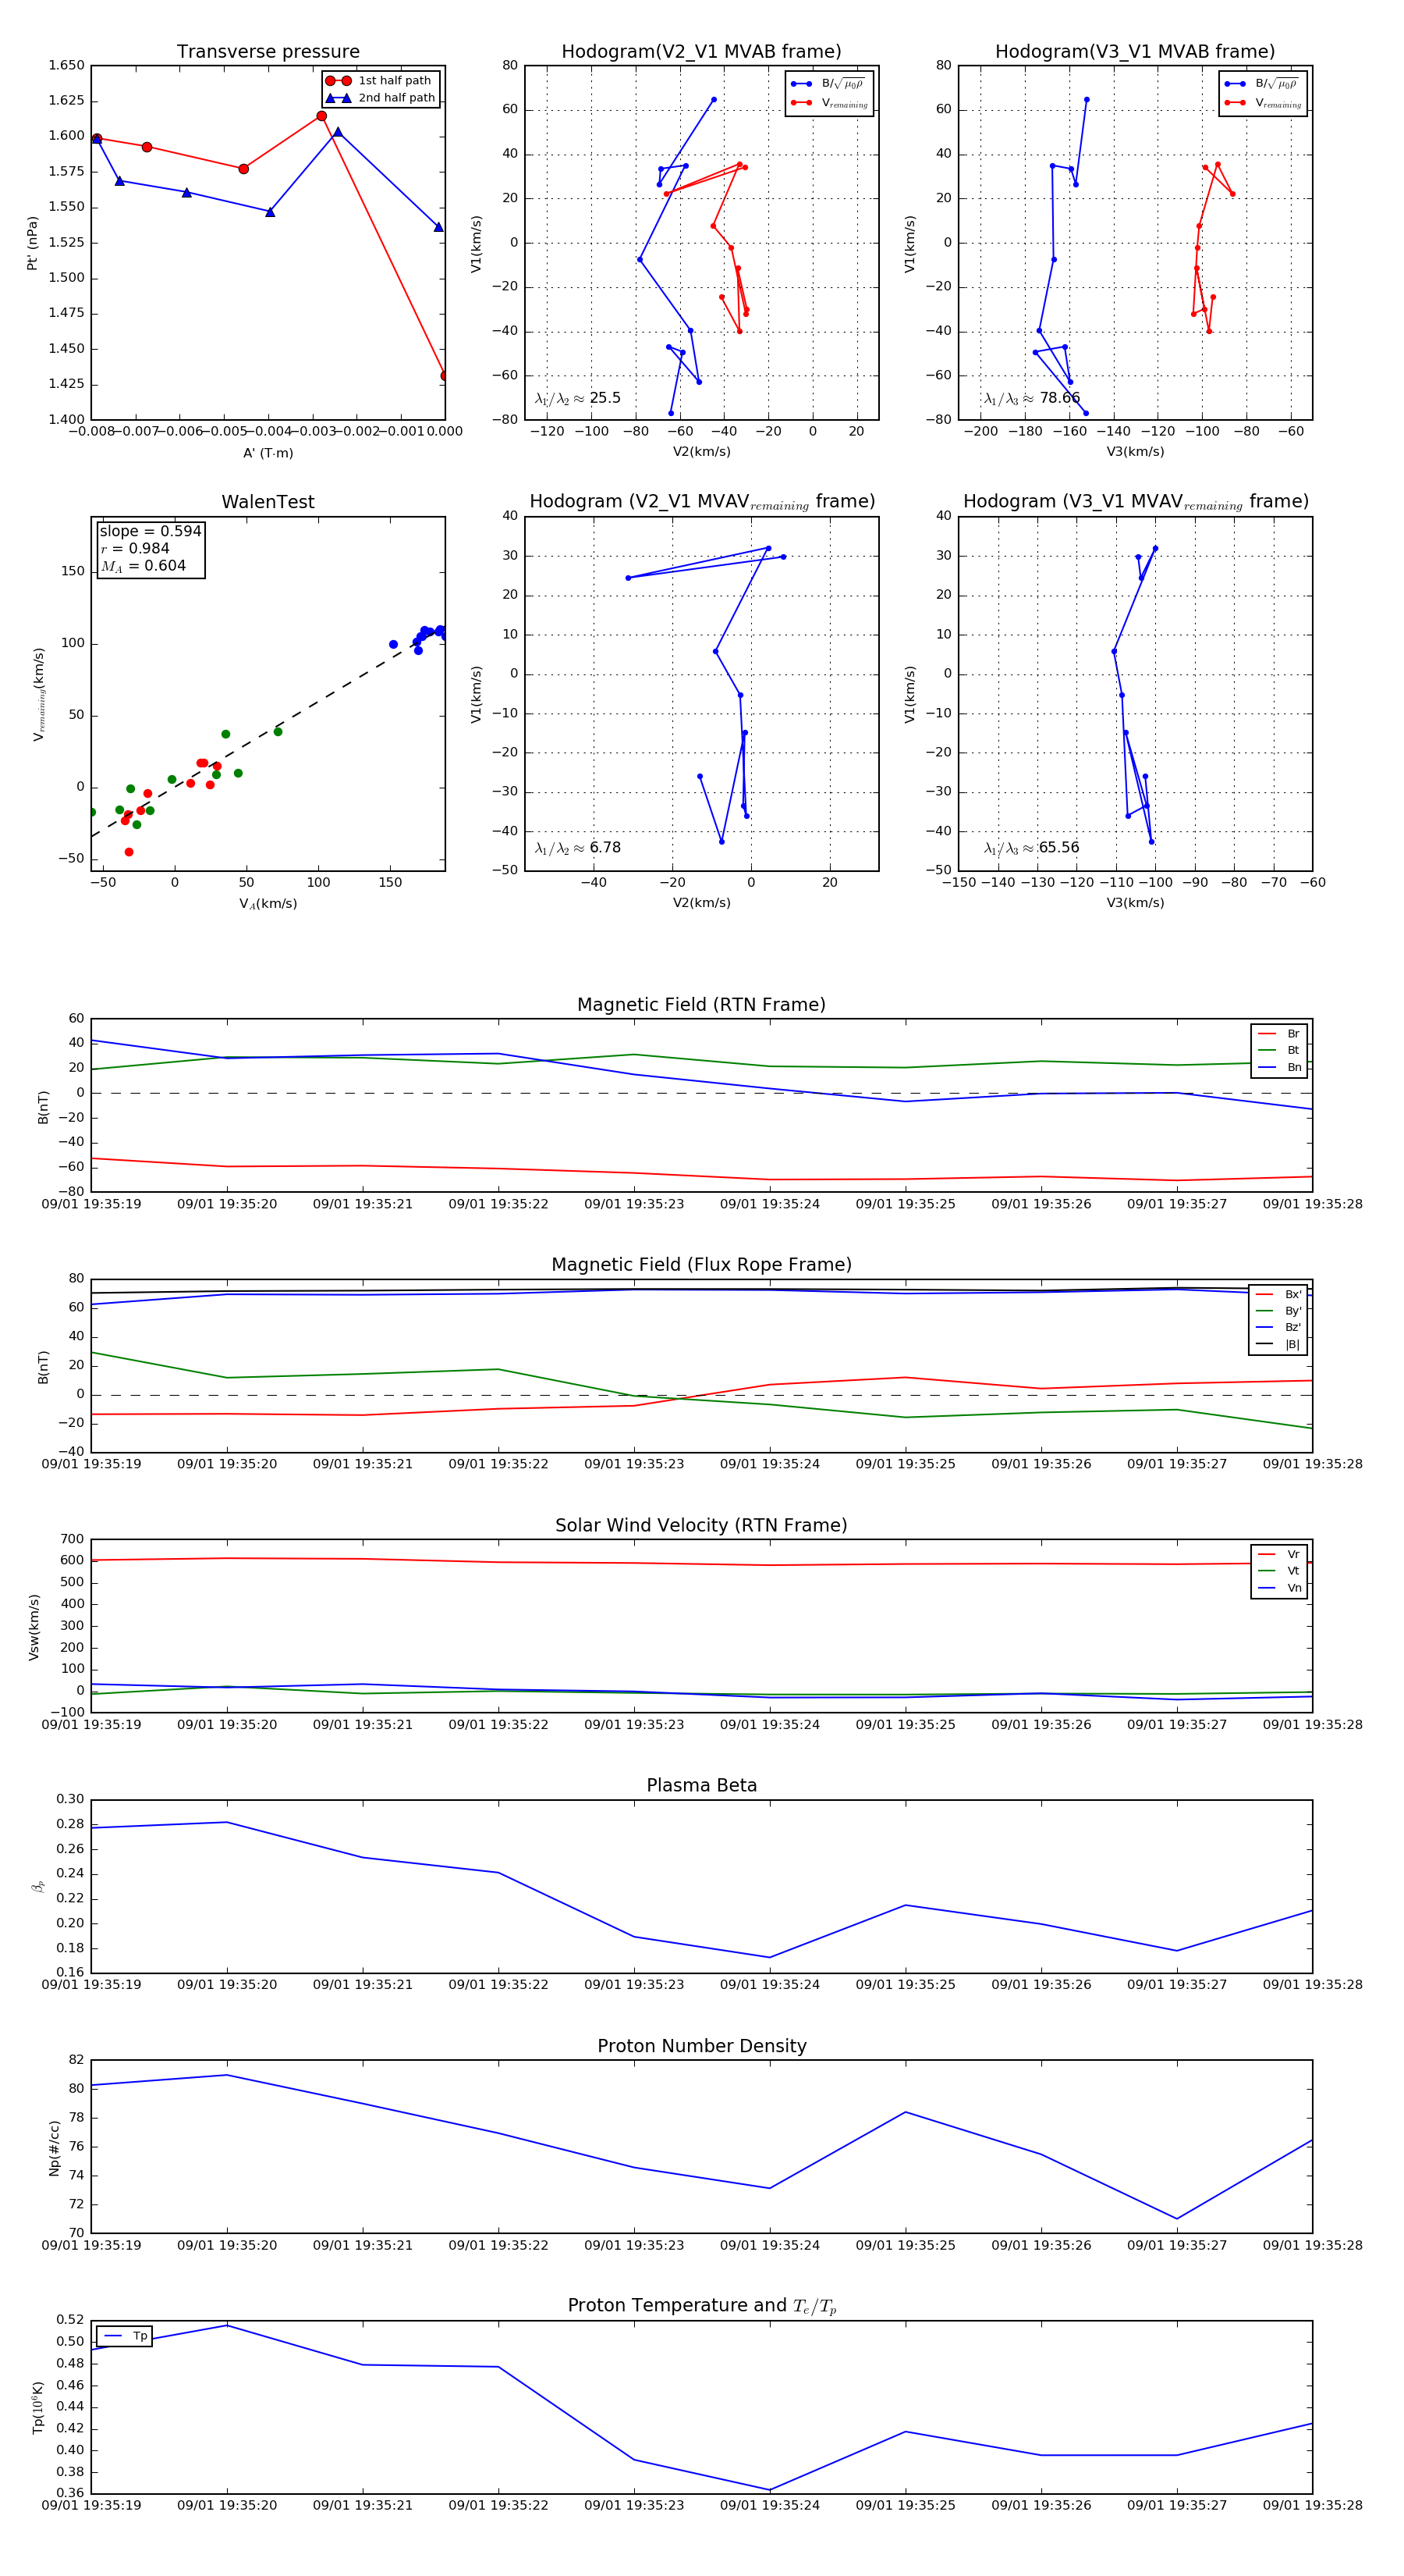1404x2576 pixels.
Task: Click the 'Pt' (nPa)' axis label
Action: click(x=32, y=243)
